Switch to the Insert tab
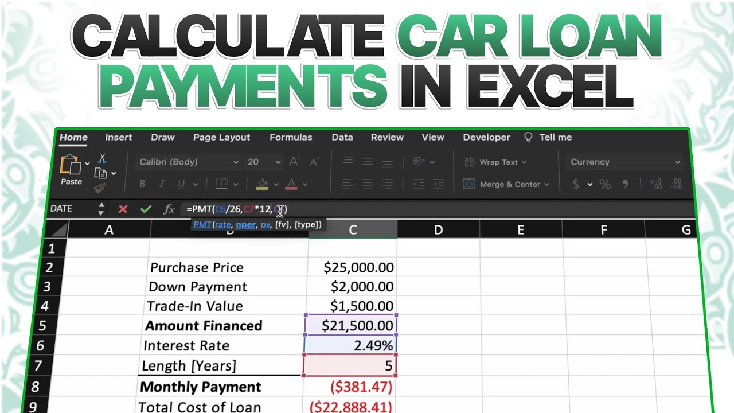 coord(119,137)
